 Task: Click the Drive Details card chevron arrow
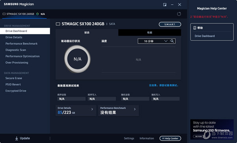point(92,109)
